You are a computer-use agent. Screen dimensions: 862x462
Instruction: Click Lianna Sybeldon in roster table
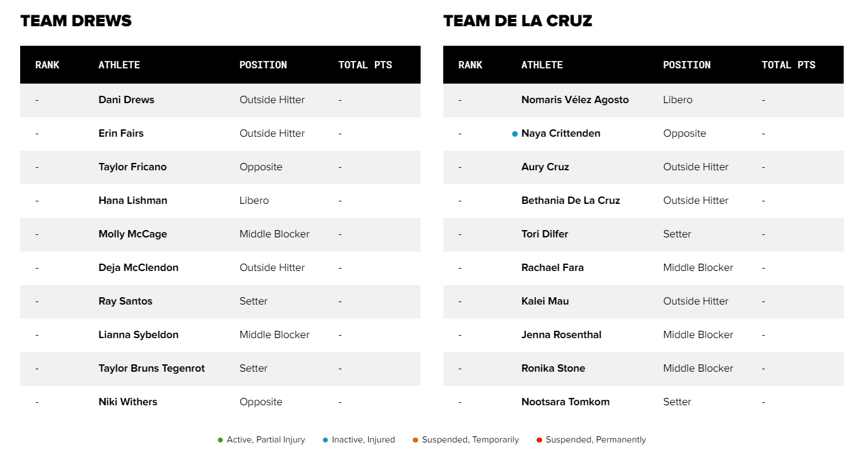click(138, 334)
